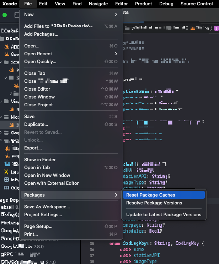Choose Save in File menu
The height and width of the screenshot is (264, 219).
[x=71, y=117]
